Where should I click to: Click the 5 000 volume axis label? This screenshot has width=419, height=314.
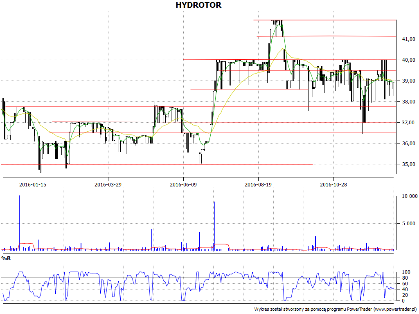409,223
